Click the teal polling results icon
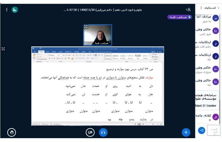 point(15,10)
